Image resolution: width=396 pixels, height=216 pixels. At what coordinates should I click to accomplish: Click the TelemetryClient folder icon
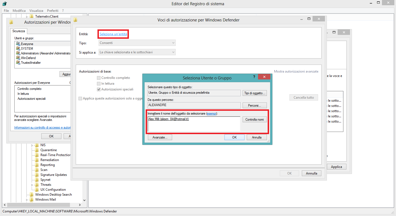[x=32, y=16]
